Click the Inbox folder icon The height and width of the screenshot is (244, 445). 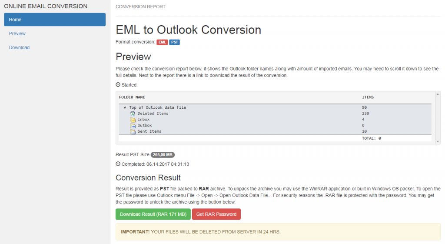(x=133, y=120)
